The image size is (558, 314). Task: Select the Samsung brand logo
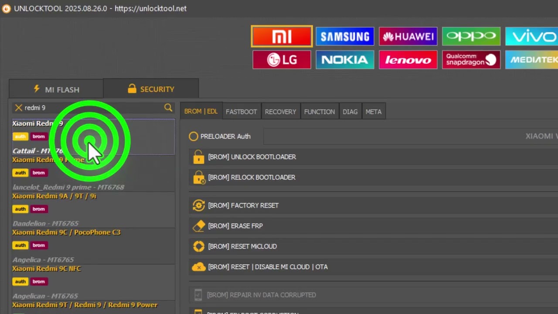(345, 36)
